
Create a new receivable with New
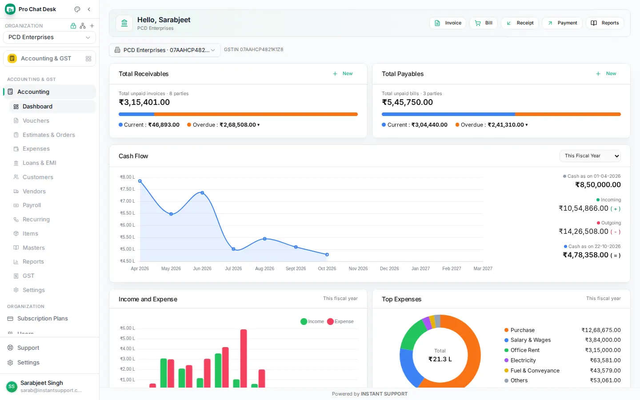343,74
